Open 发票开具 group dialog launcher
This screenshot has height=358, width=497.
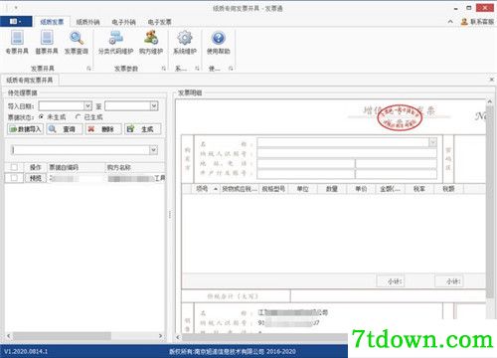[x=88, y=69]
